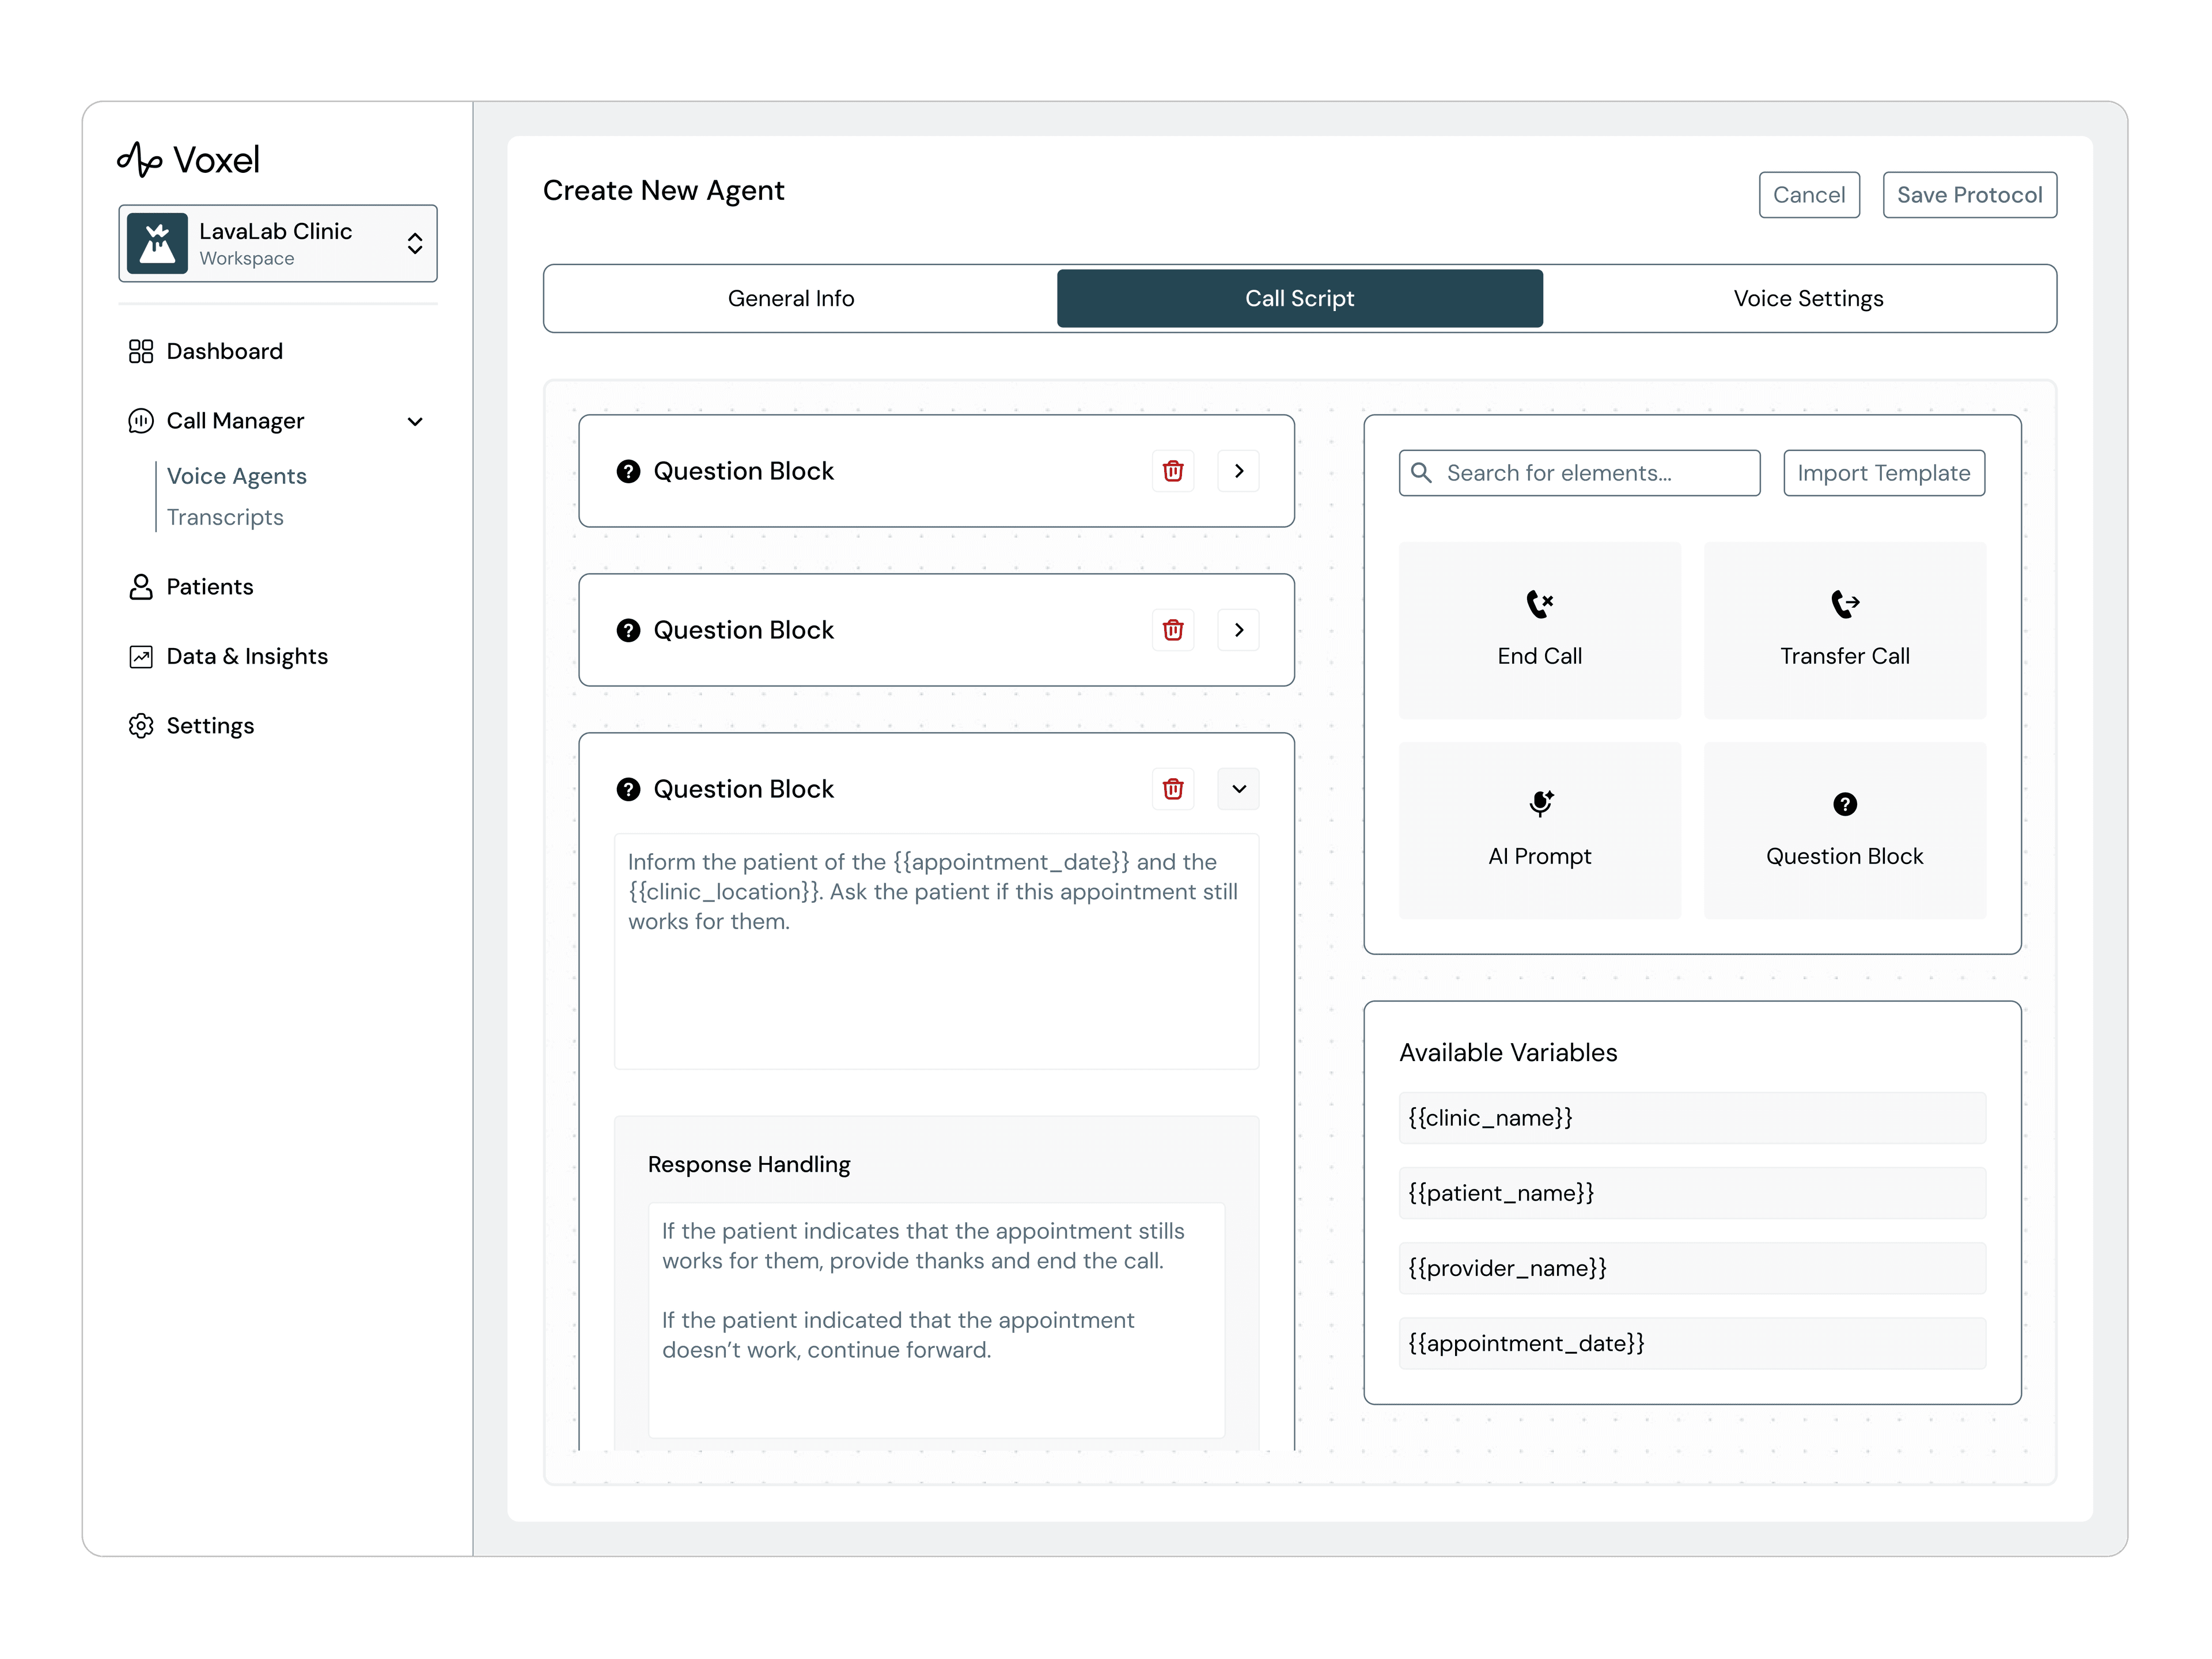Click the Call Manager icon
Viewport: 2212px width, 1659px height.
tap(141, 421)
